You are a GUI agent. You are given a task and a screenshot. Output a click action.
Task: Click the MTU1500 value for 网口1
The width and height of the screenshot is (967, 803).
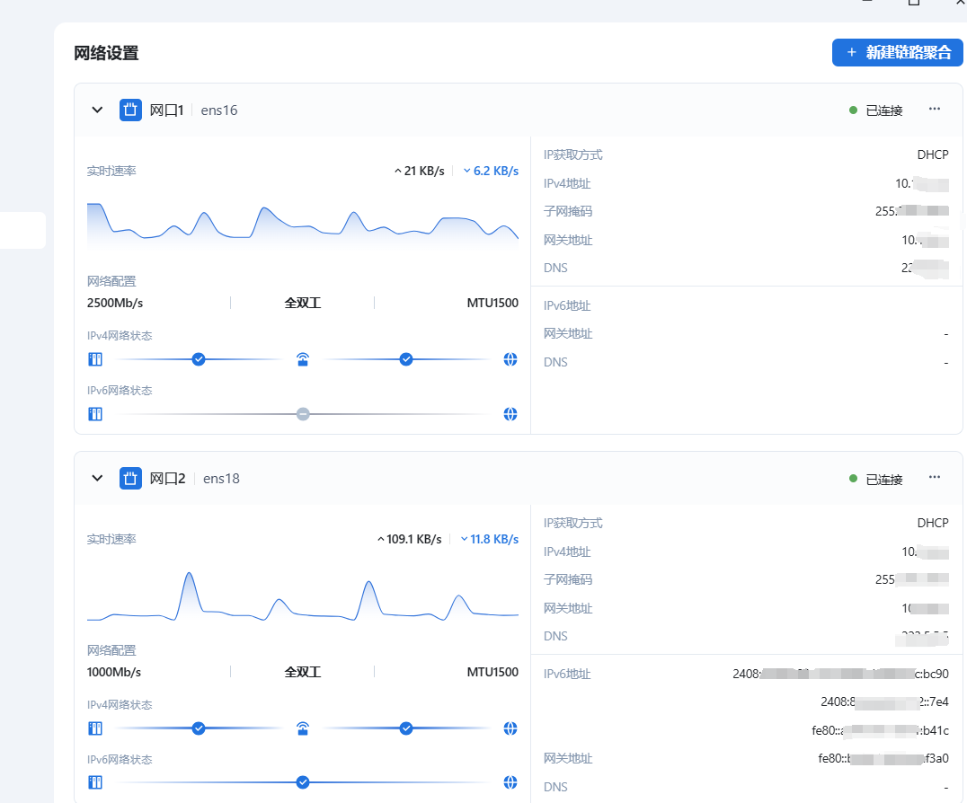click(x=492, y=304)
